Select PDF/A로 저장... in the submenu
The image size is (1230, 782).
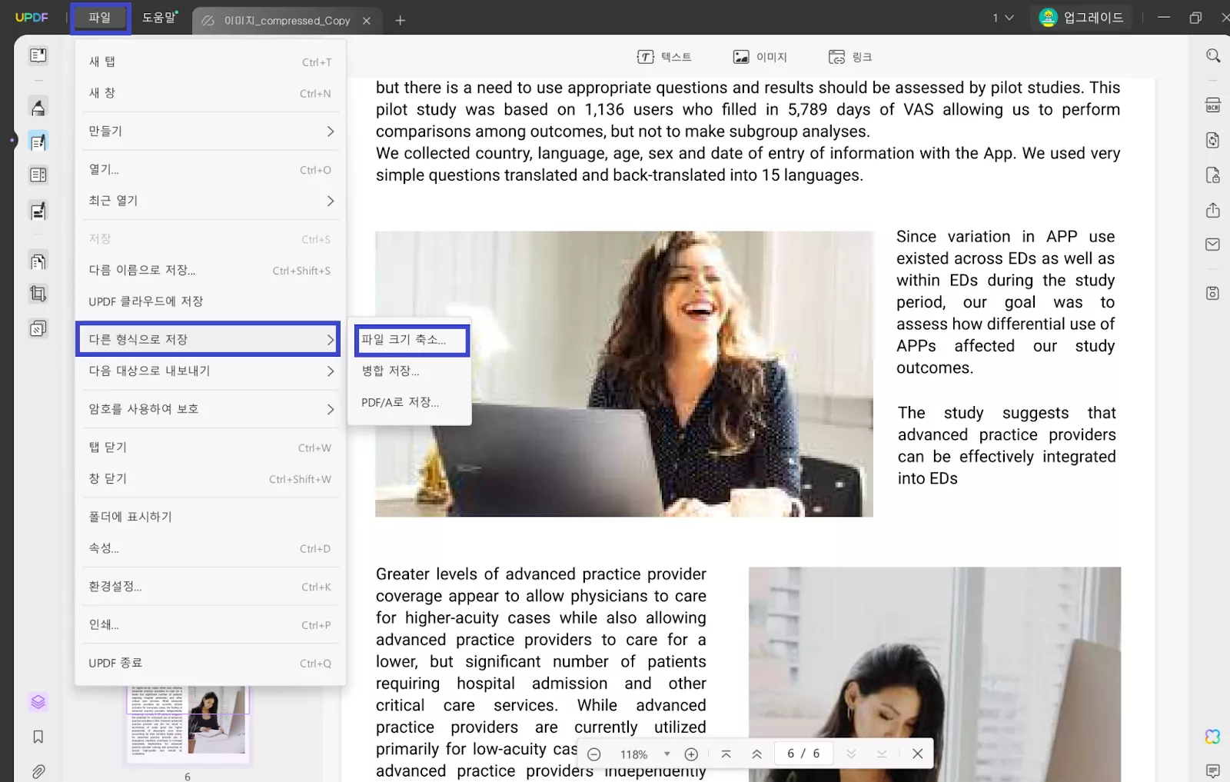pos(410,402)
